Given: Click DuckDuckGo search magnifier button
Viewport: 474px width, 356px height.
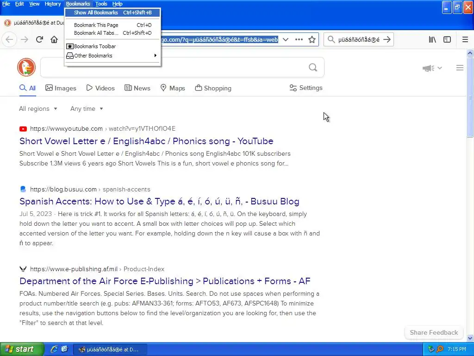Looking at the screenshot, I should 313,67.
